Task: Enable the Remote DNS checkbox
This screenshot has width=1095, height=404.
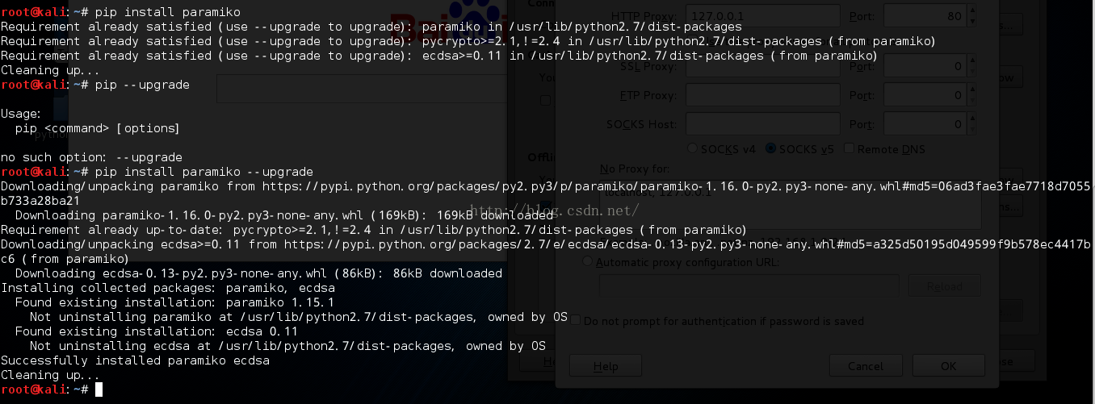Action: click(849, 148)
